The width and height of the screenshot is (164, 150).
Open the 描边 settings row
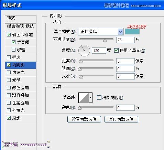(x=21, y=57)
